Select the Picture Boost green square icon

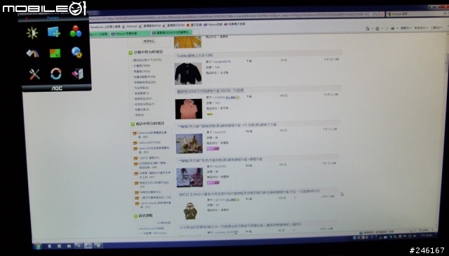coord(55,53)
